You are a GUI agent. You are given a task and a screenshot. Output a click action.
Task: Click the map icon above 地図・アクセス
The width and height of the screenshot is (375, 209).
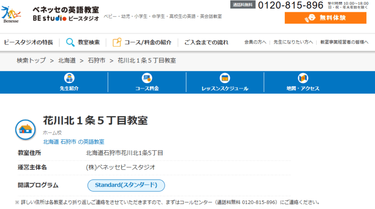(x=303, y=78)
